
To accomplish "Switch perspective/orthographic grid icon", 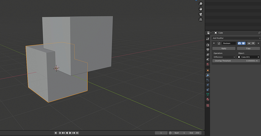I will 201,20.
